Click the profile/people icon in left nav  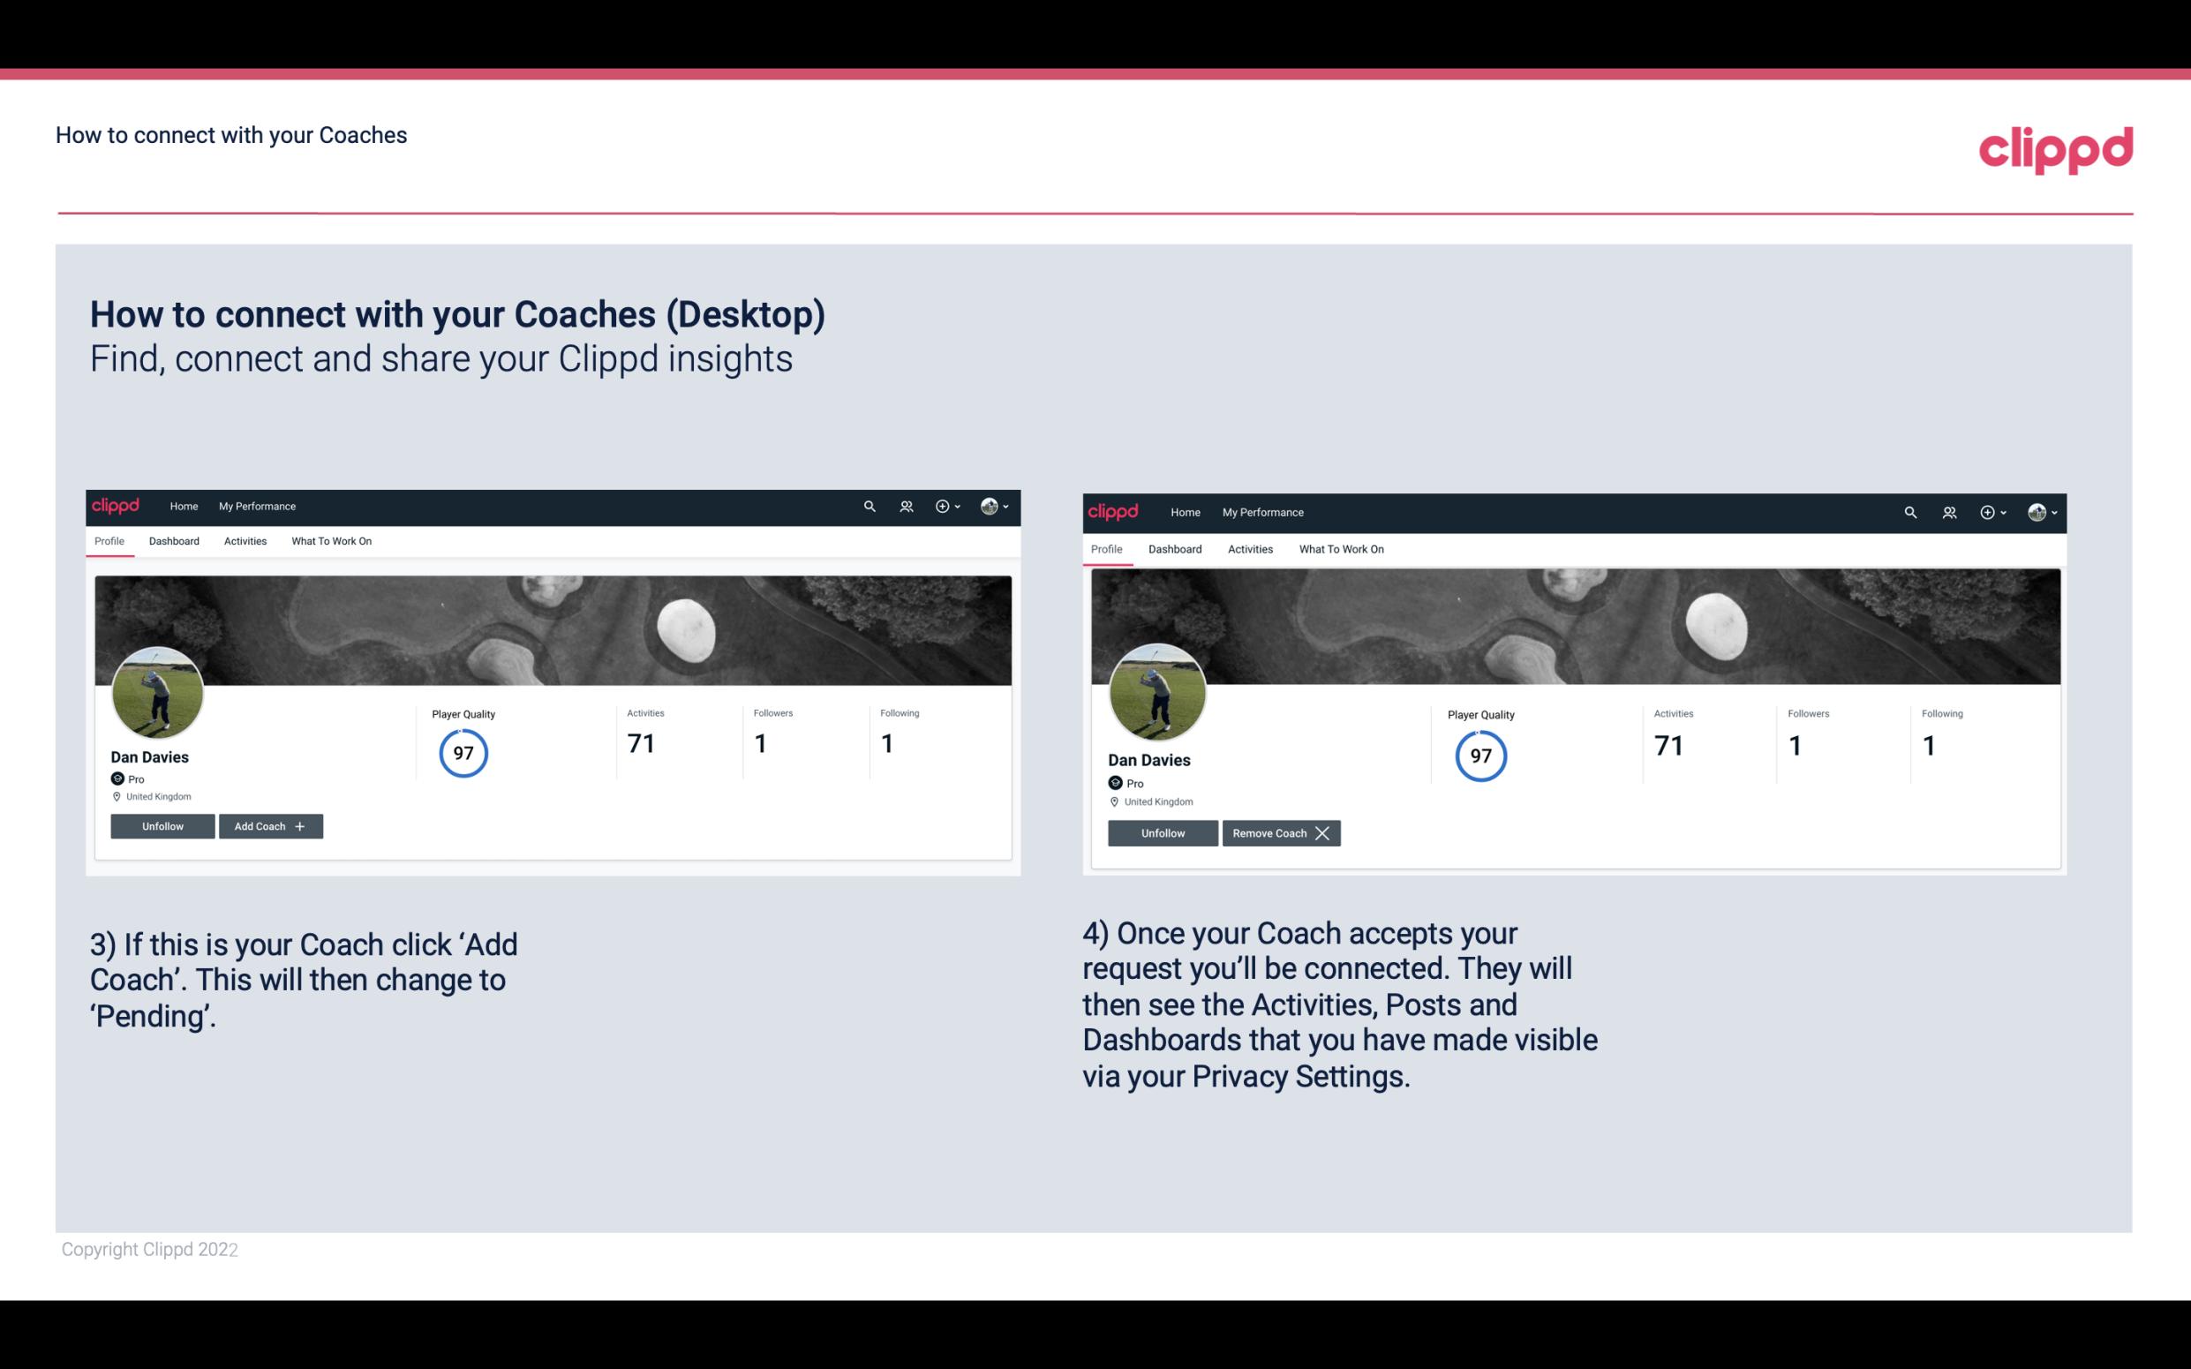907,505
